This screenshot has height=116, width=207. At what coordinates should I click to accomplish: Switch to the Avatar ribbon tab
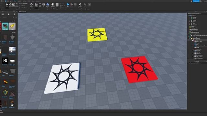pyautogui.click(x=25, y=1)
